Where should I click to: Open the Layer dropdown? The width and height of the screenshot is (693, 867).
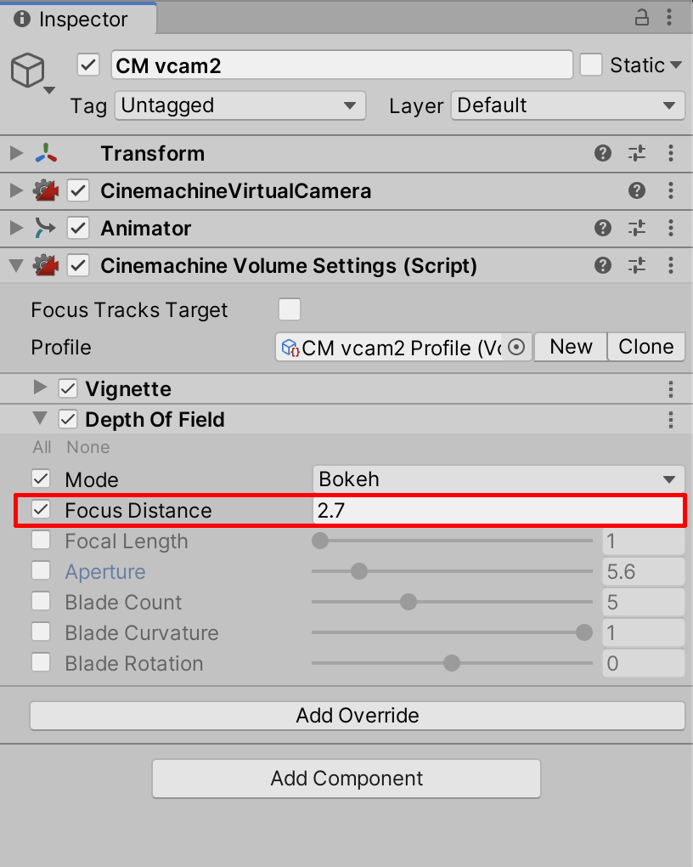tap(567, 105)
